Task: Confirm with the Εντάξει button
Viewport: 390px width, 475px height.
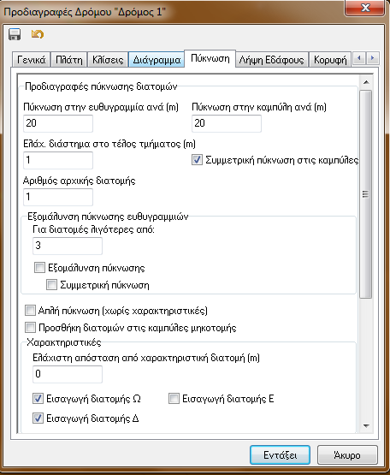Action: [280, 455]
